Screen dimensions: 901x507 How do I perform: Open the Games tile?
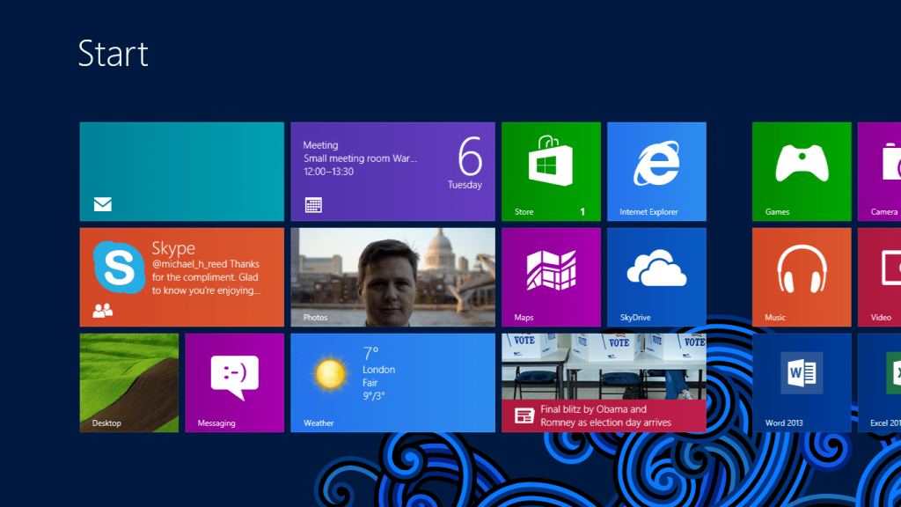pyautogui.click(x=802, y=172)
